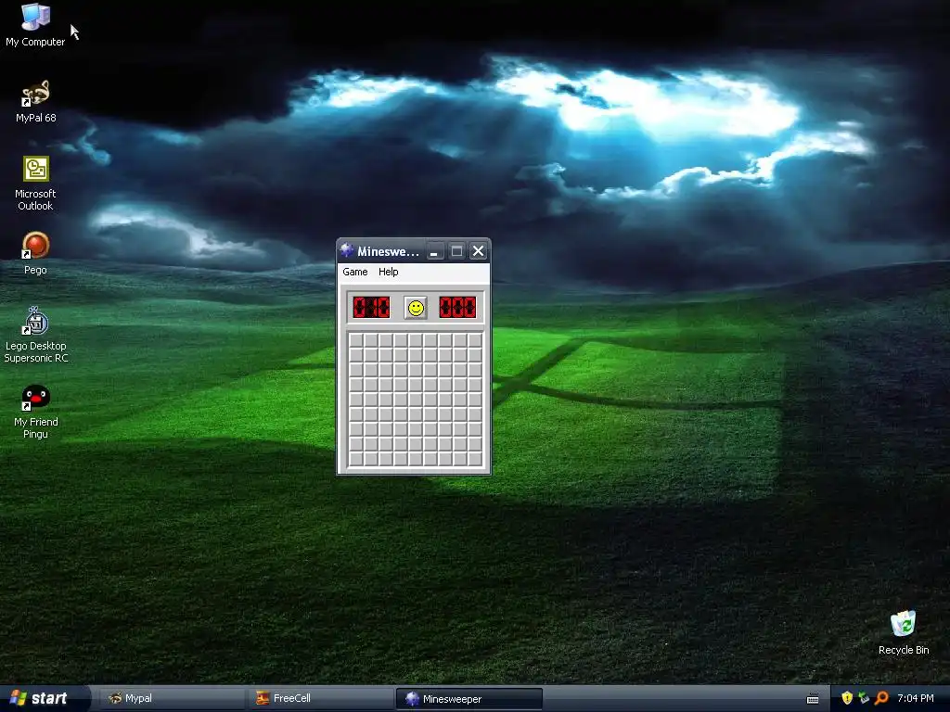Click the 7:04 PM taskbar clock
Viewport: 950px width, 712px height.
[x=916, y=698]
